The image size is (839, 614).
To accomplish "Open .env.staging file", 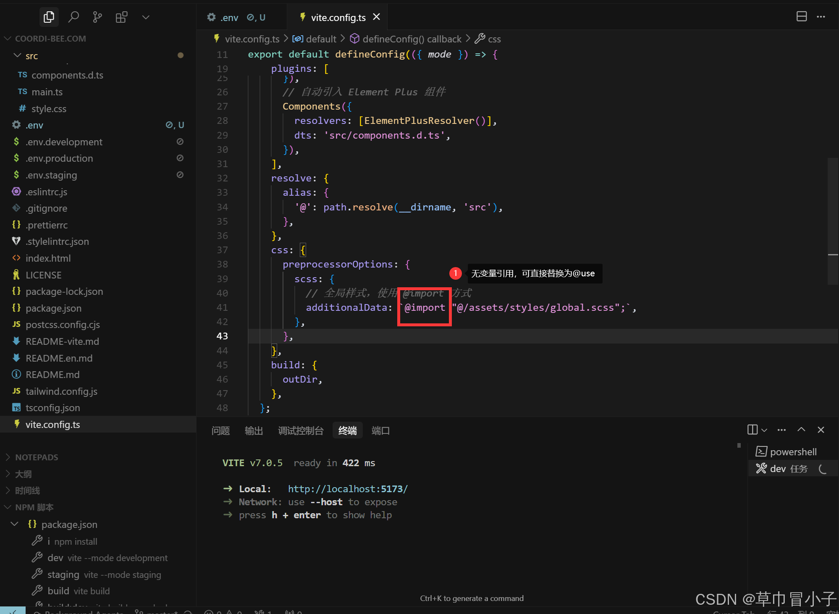I will (98, 175).
